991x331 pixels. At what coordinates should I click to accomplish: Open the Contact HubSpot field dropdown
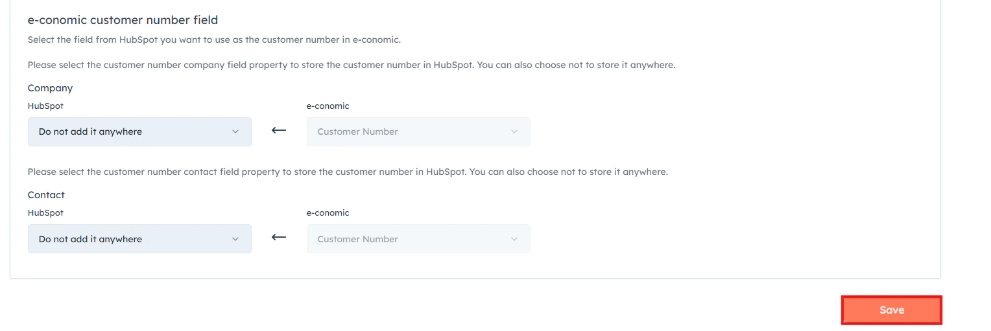coord(139,239)
